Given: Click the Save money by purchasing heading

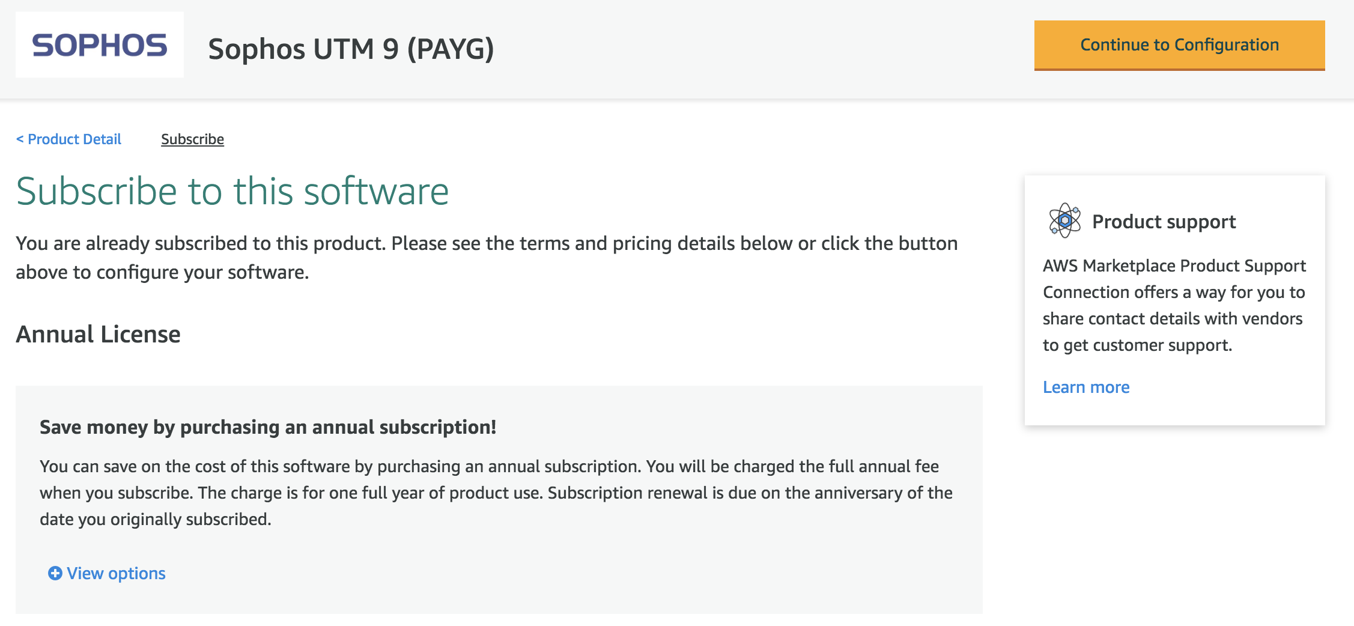Looking at the screenshot, I should [x=268, y=427].
